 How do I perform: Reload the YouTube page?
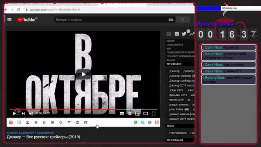[19, 10]
